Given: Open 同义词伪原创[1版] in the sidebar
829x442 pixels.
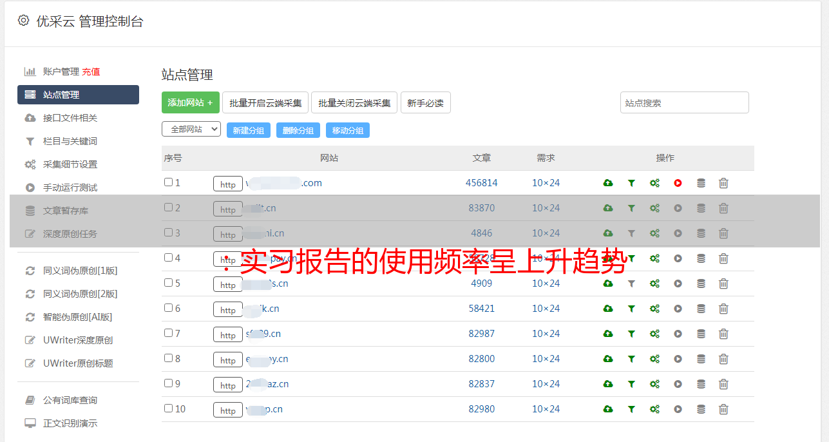Looking at the screenshot, I should (x=81, y=271).
